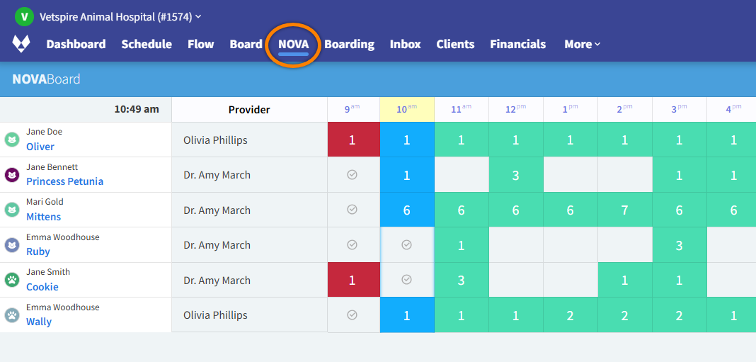Toggle Ruby's 10am completed checkmark

[x=406, y=245]
